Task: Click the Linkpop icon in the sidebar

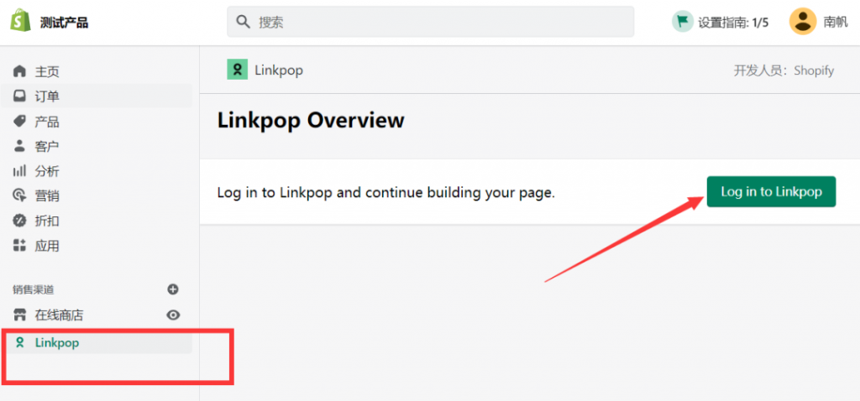Action: [20, 343]
